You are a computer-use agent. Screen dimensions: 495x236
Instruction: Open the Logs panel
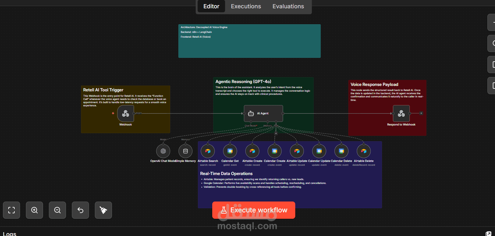[10, 234]
